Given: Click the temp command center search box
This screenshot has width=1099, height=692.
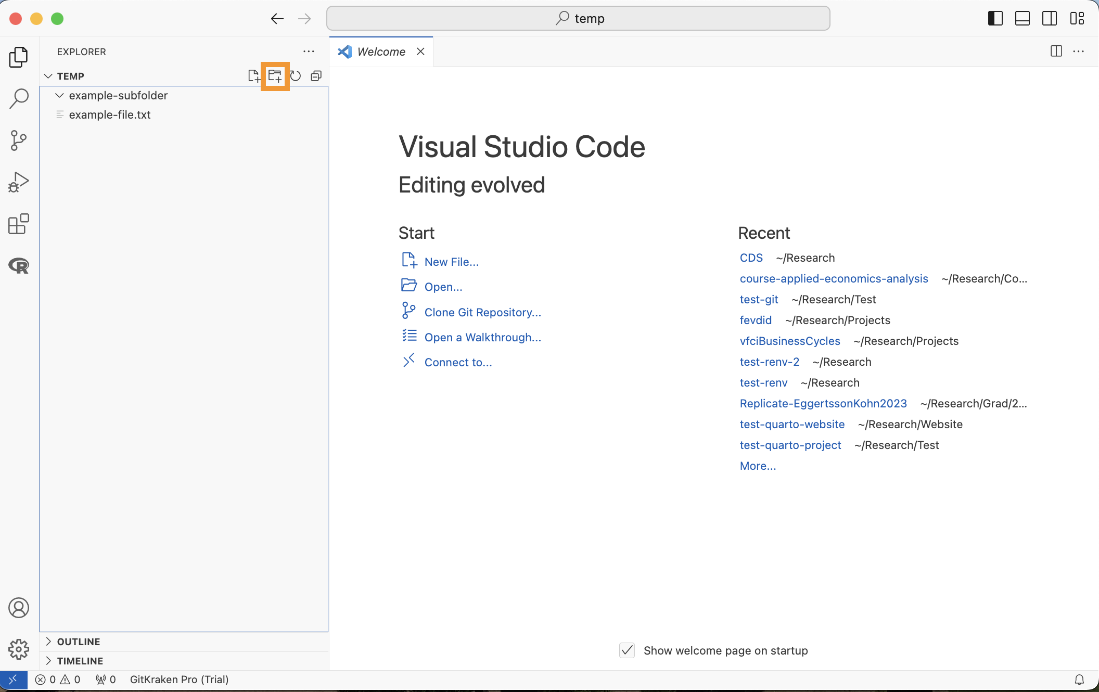Looking at the screenshot, I should pos(578,19).
